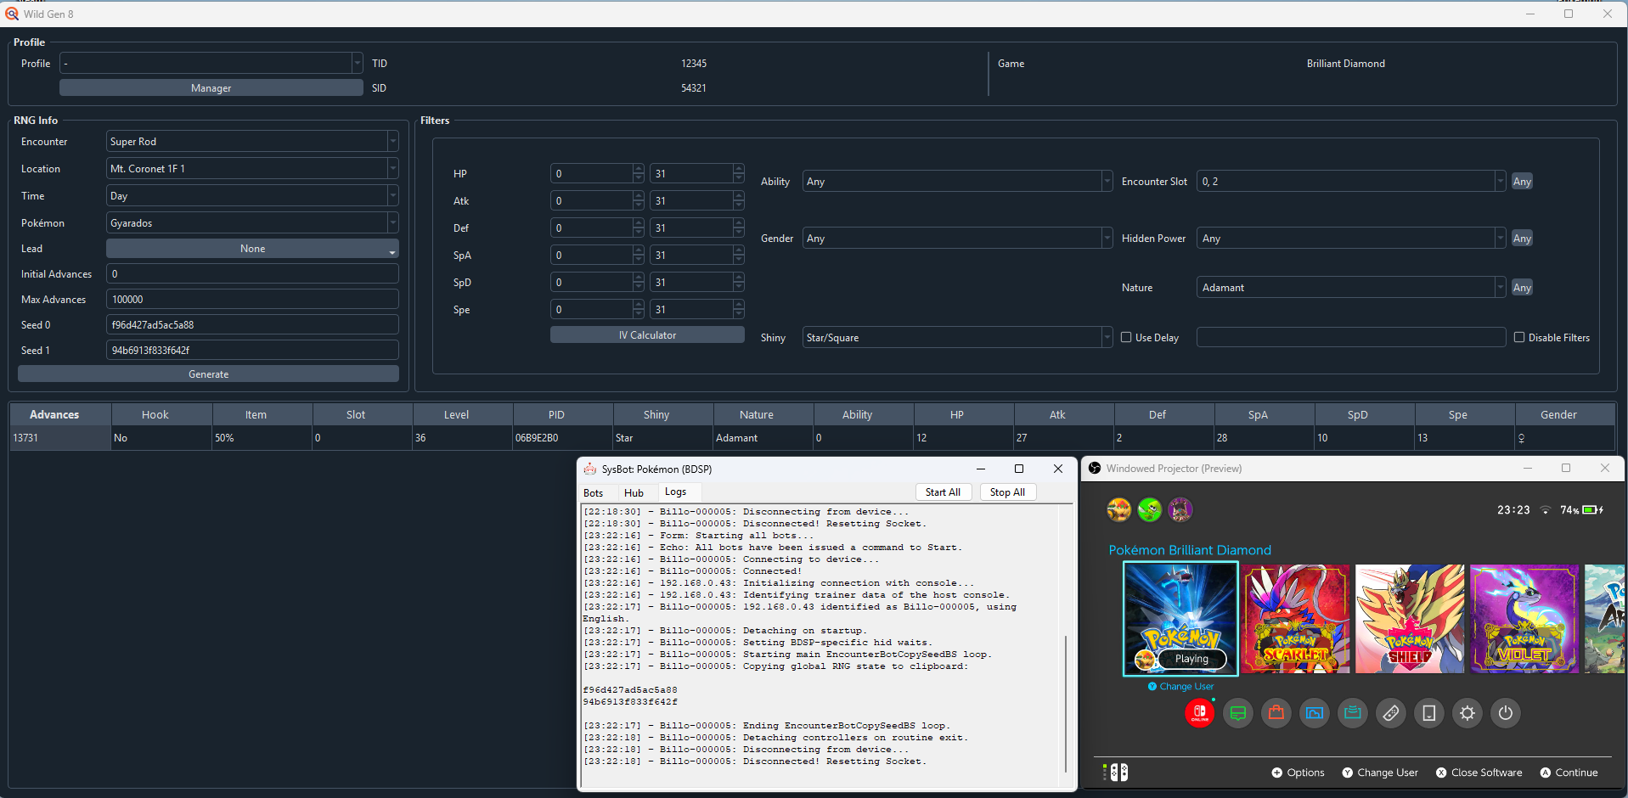Open the Virtual Game Cards icon
This screenshot has height=798, width=1628.
pyautogui.click(x=1429, y=713)
